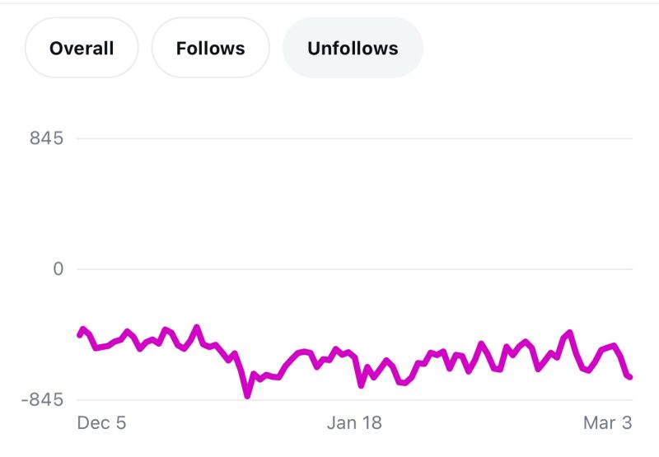This screenshot has height=457, width=659.
Task: Select the Jan 18 date label
Action: click(x=354, y=423)
